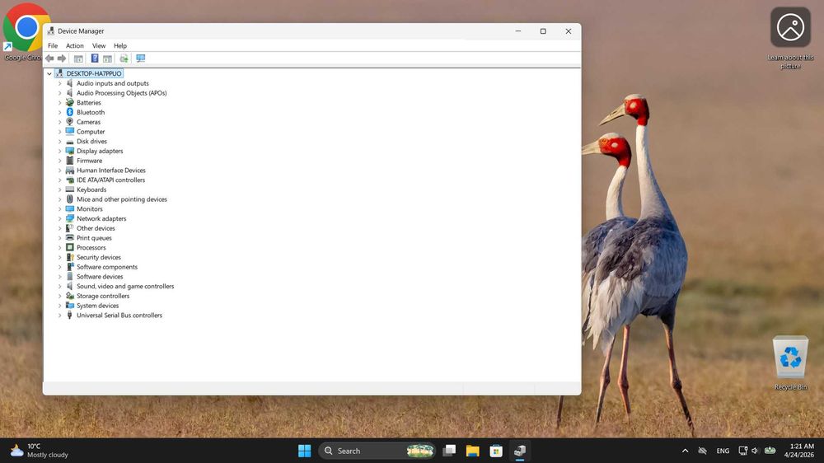Click the green arrow toolbar icon
This screenshot has height=463, width=824.
[x=124, y=58]
